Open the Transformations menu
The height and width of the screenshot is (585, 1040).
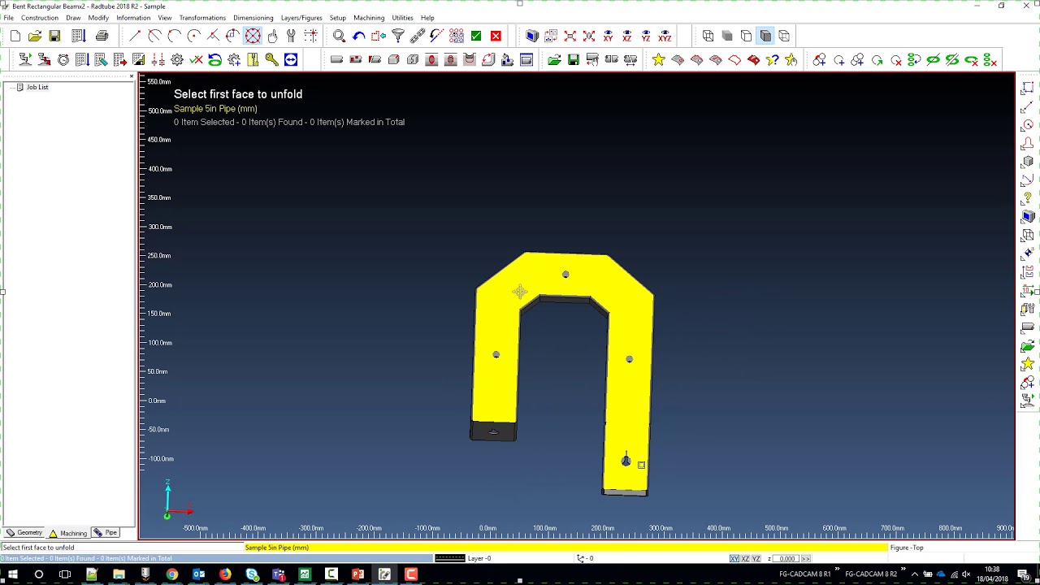202,17
